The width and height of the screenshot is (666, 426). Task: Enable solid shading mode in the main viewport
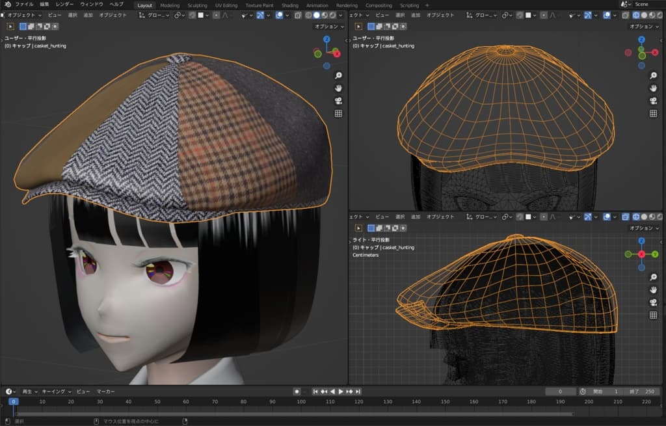point(316,15)
